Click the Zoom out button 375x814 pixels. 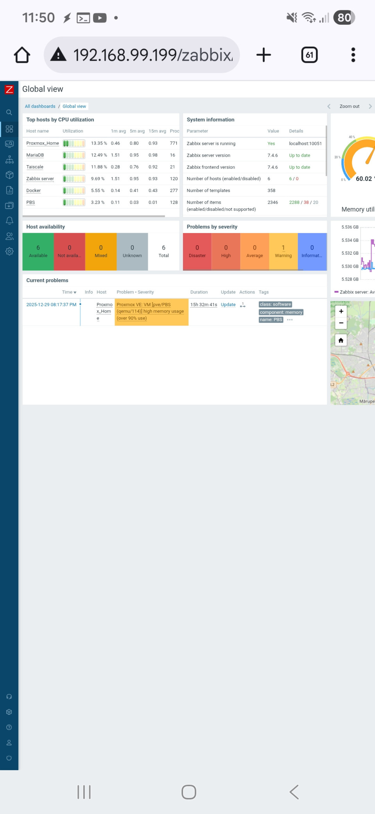tap(349, 106)
